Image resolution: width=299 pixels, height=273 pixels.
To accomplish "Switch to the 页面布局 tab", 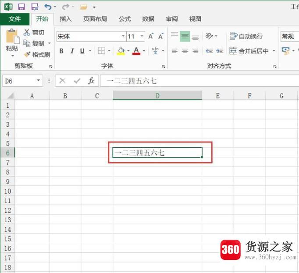I will tap(95, 19).
